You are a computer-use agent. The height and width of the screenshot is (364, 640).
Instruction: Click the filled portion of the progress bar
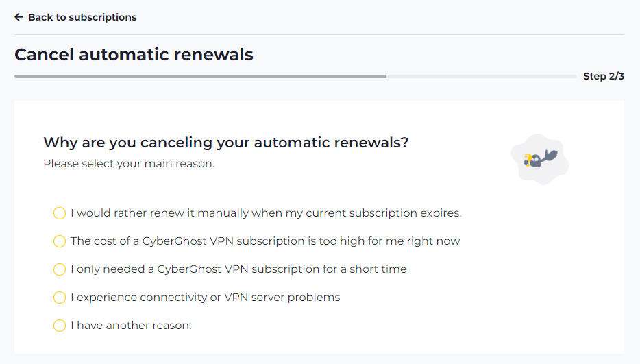(200, 76)
